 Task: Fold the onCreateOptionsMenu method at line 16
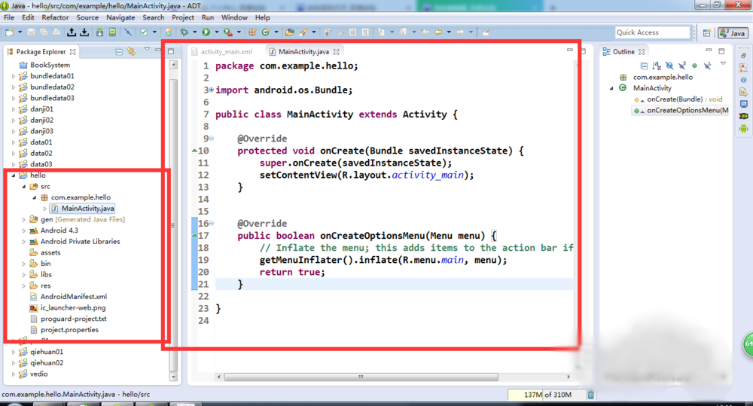coord(212,224)
